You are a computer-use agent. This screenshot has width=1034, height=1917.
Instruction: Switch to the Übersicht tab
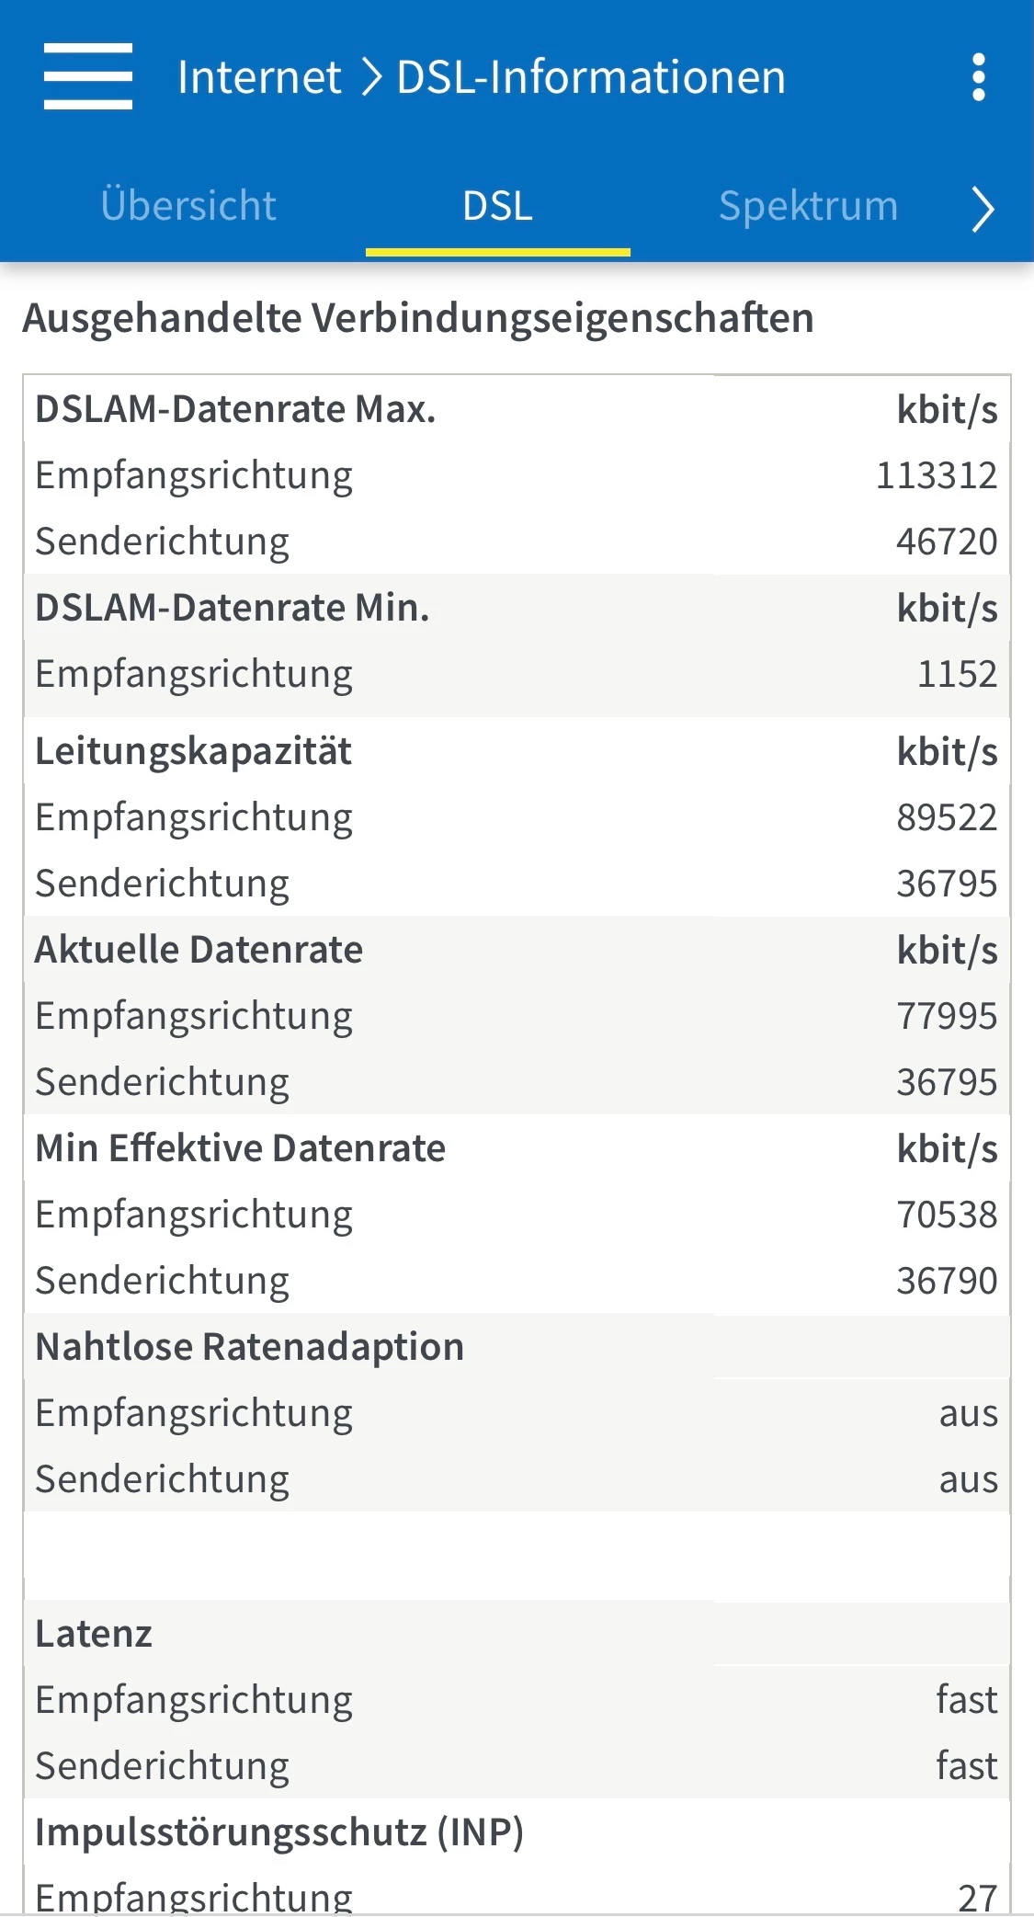pos(188,206)
